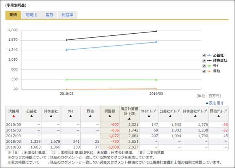This screenshot has height=168, width=235.
Task: Sort table by 公益社 column arrow
Action: 32,116
